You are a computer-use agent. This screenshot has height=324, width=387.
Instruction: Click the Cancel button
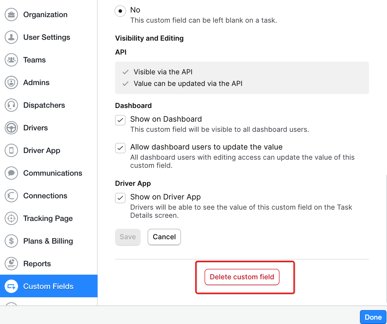coord(164,237)
